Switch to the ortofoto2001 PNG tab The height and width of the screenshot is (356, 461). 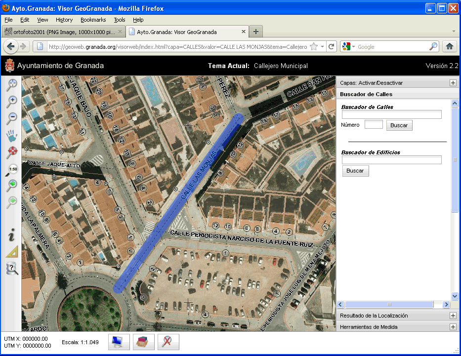(x=64, y=32)
